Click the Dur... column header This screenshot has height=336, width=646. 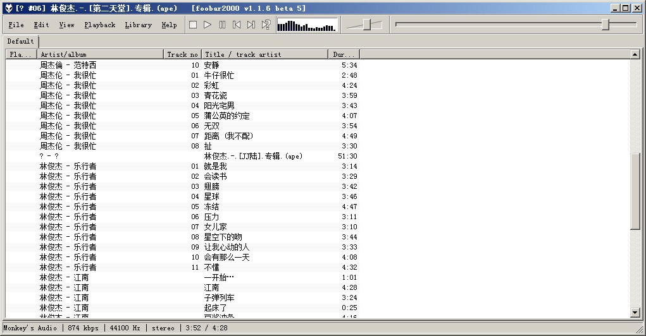point(344,54)
